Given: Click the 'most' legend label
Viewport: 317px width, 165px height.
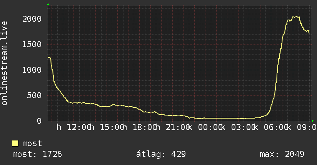Looking at the screenshot, I should pyautogui.click(x=32, y=144).
